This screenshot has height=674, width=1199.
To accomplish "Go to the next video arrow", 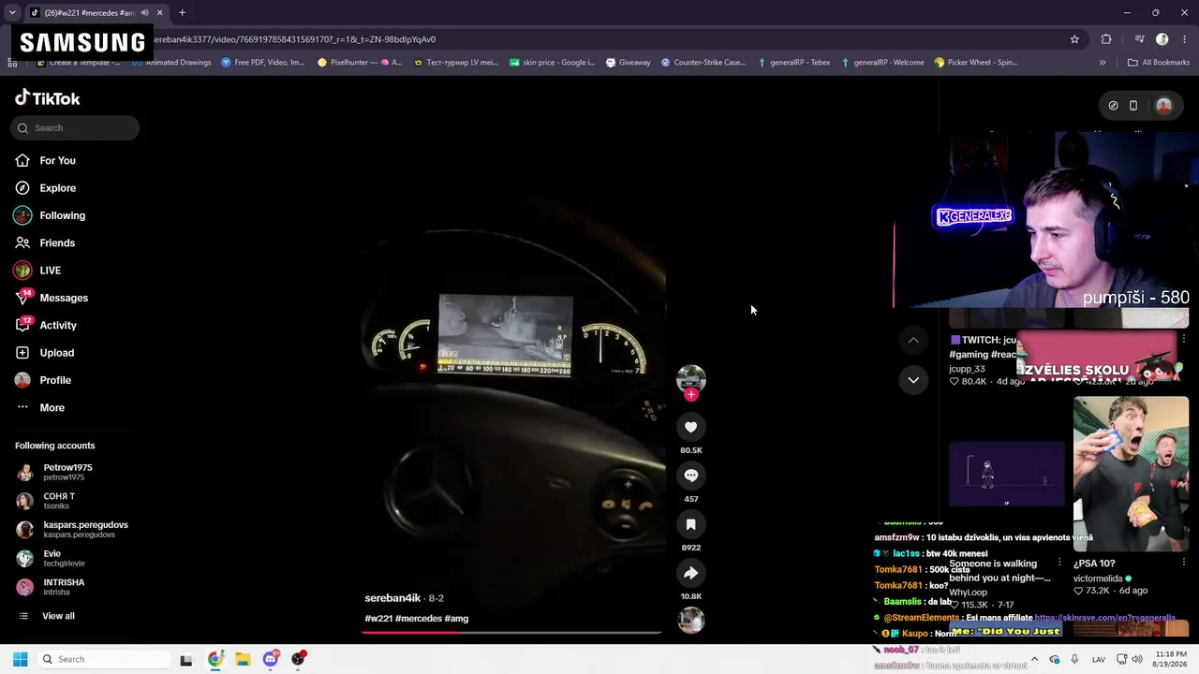I will tap(913, 380).
